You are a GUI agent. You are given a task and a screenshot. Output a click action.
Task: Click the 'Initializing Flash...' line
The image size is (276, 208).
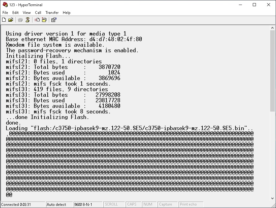38,56
